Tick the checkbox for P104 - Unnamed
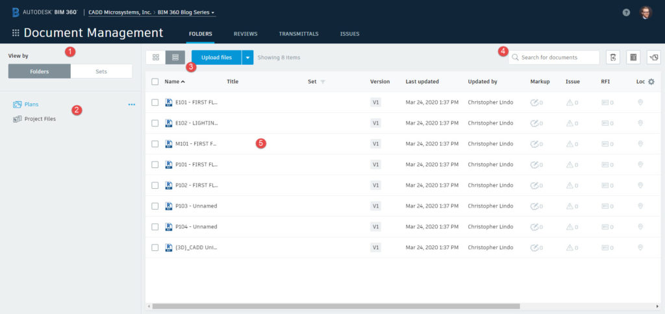The width and height of the screenshot is (665, 314). [155, 227]
